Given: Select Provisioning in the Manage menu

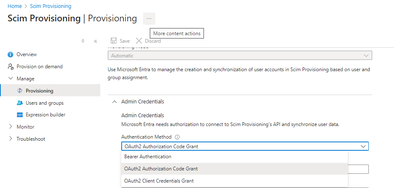Looking at the screenshot, I should coord(50,91).
